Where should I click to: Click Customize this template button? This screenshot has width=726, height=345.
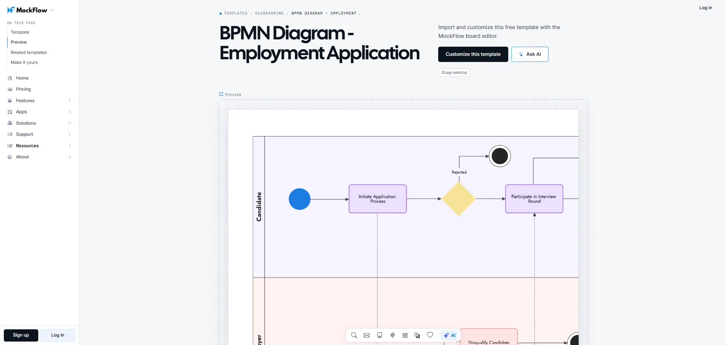click(473, 54)
